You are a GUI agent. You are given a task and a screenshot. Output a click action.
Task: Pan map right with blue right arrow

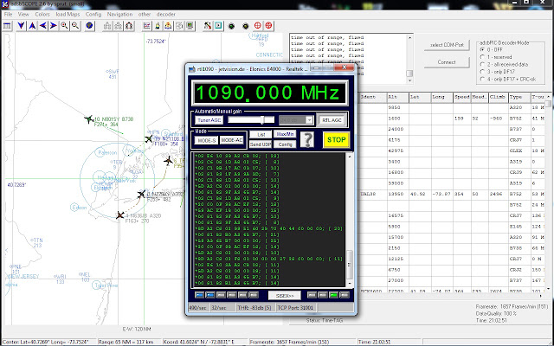[x=54, y=26]
